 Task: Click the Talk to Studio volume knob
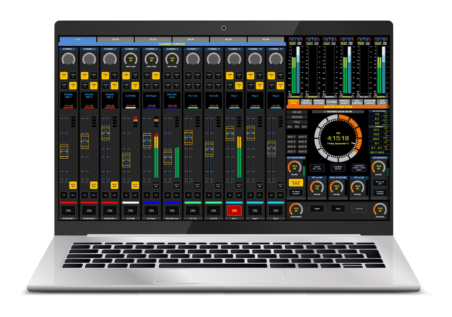pos(336,187)
